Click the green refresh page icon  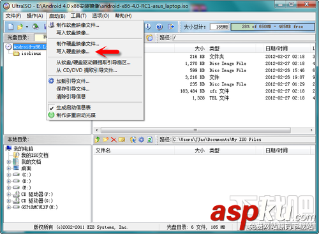(x=150, y=140)
